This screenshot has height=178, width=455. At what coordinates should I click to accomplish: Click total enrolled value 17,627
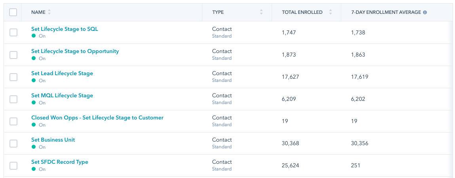290,77
